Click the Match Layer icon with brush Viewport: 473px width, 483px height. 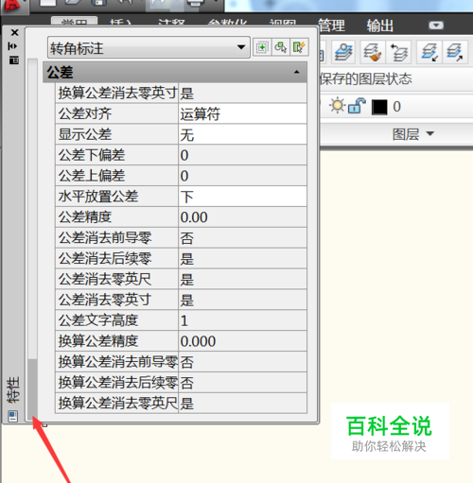[x=373, y=52]
